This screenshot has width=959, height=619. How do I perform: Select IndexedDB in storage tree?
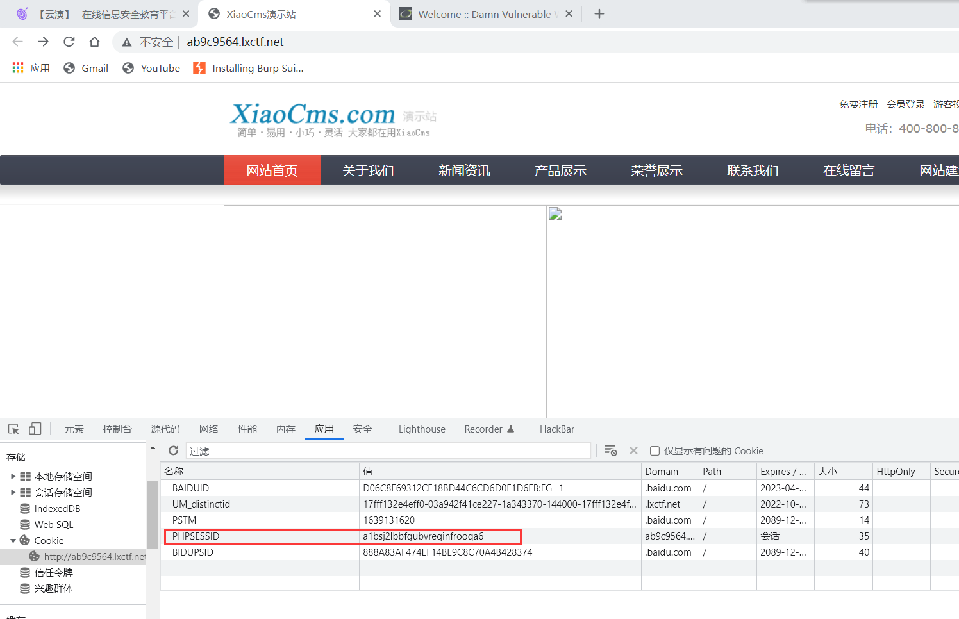(57, 509)
